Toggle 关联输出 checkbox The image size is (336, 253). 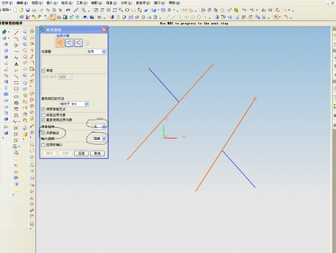coord(43,133)
